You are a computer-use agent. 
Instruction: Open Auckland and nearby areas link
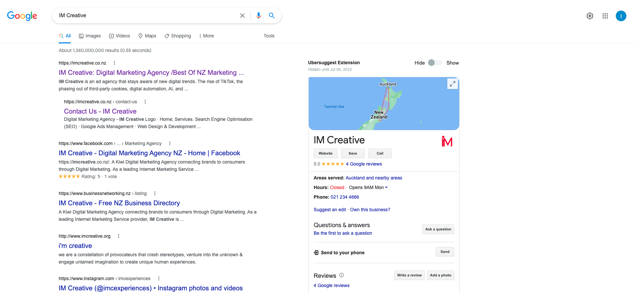point(374,178)
